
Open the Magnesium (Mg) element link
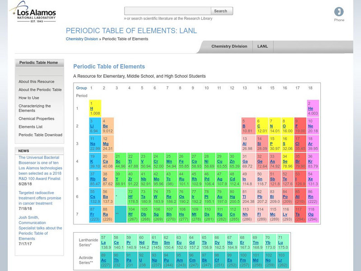tap(106, 144)
